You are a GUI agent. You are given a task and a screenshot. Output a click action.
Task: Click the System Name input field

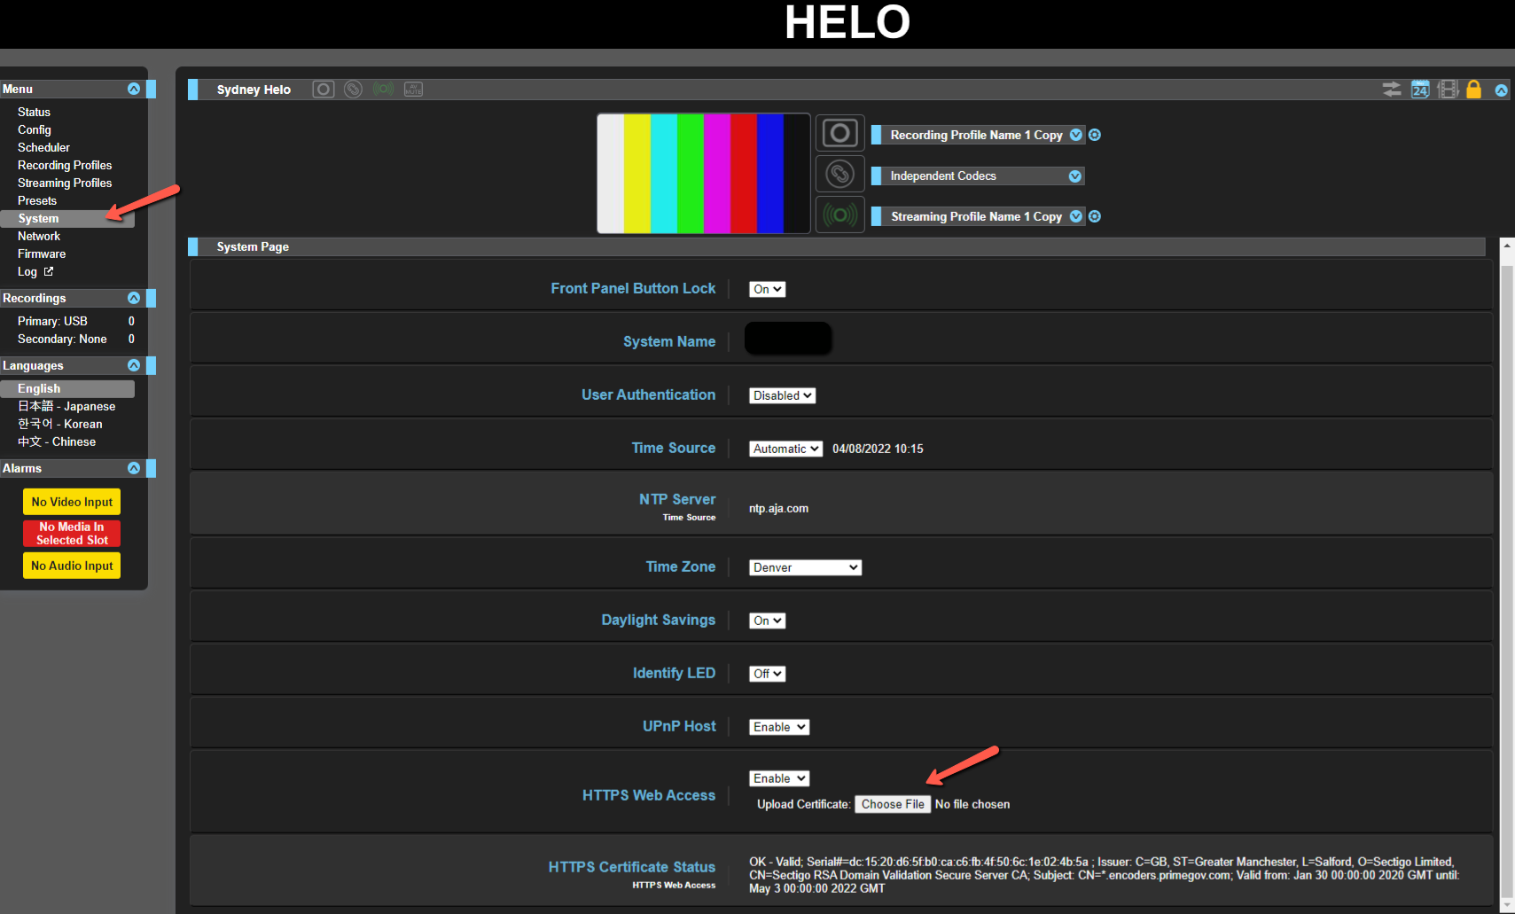(x=788, y=339)
